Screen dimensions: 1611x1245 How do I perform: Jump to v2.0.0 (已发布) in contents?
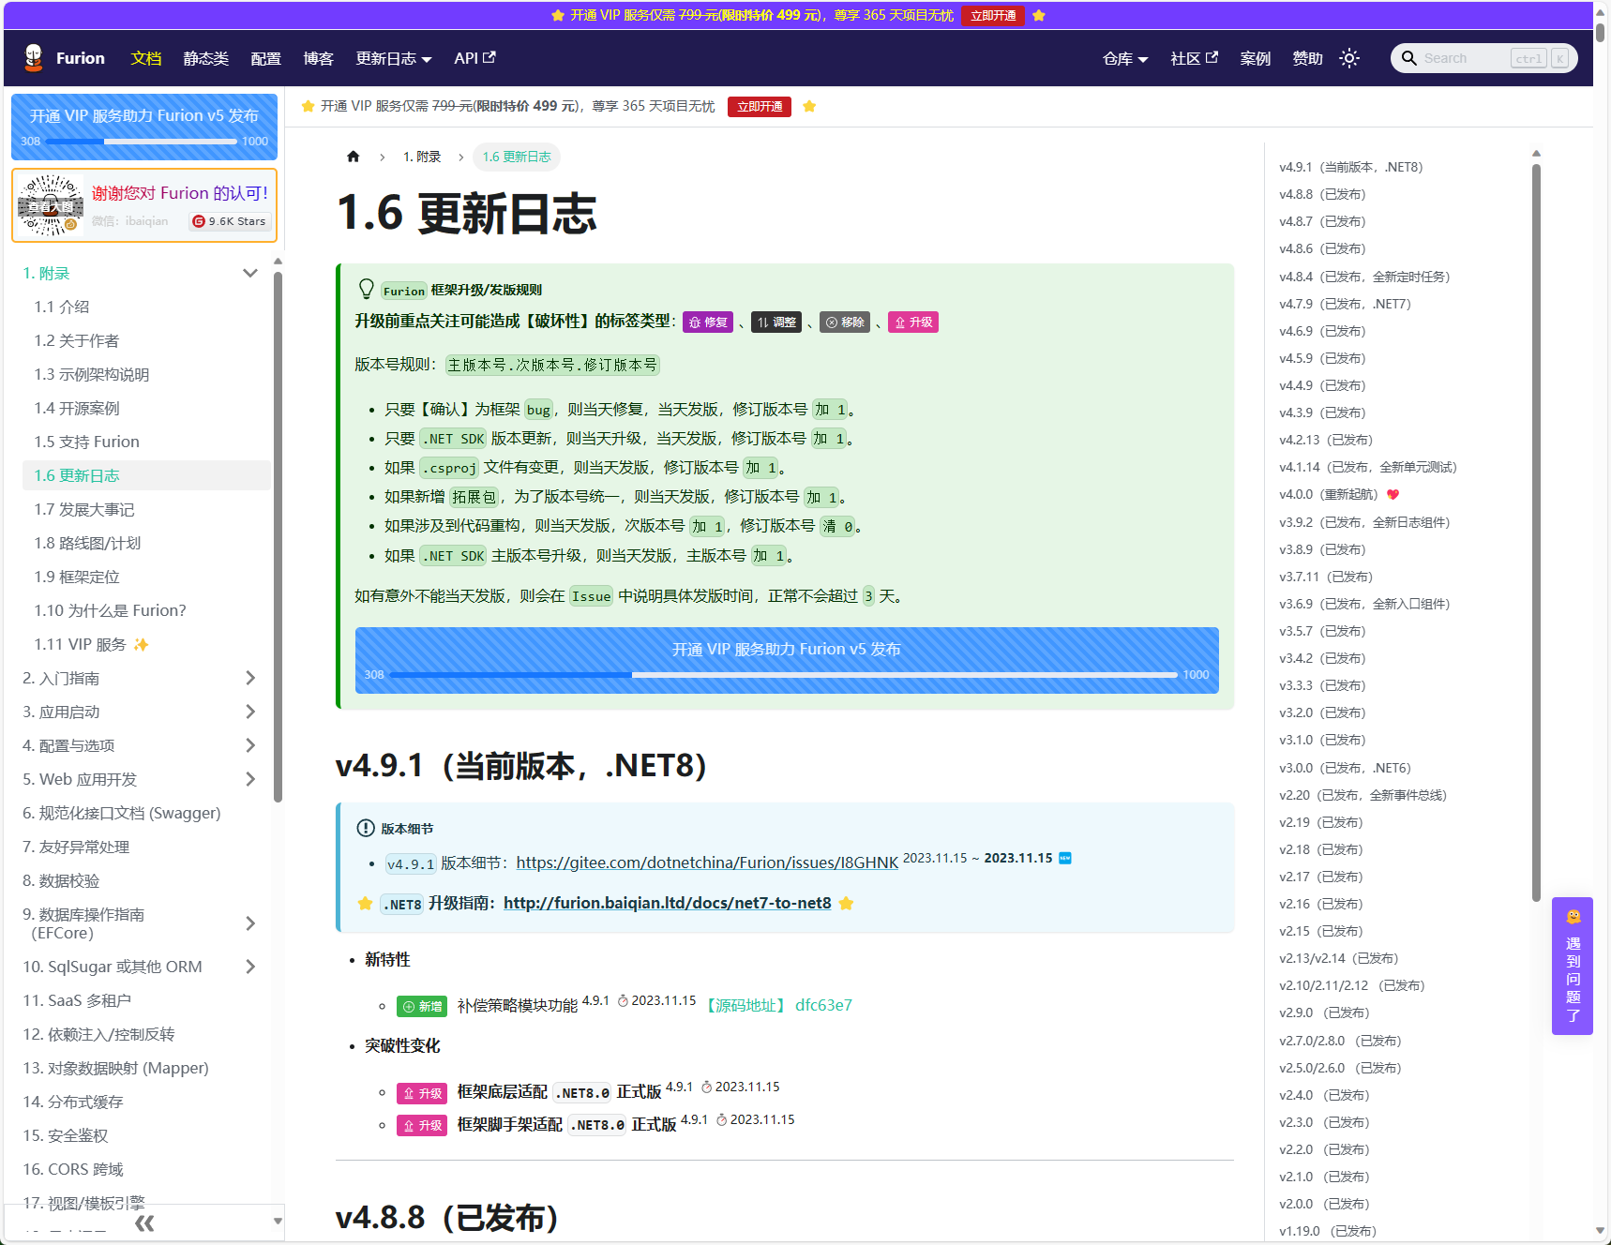[x=1324, y=1204]
